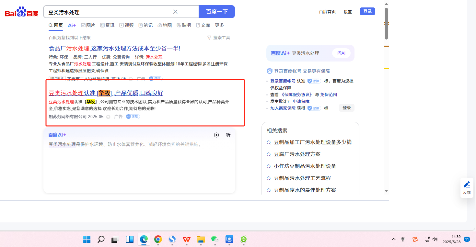Click the Baidu logo
The height and width of the screenshot is (247, 476).
(x=21, y=12)
